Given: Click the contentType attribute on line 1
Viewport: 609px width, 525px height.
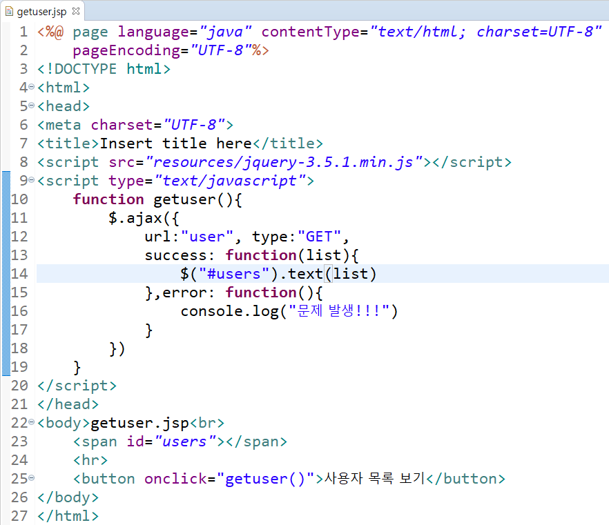Looking at the screenshot, I should pos(431,32).
